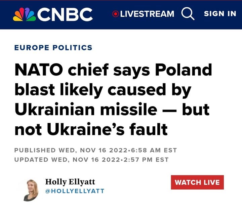
Task: Click the UPDATED 2:57 PM EST timestamp
Action: [x=91, y=159]
